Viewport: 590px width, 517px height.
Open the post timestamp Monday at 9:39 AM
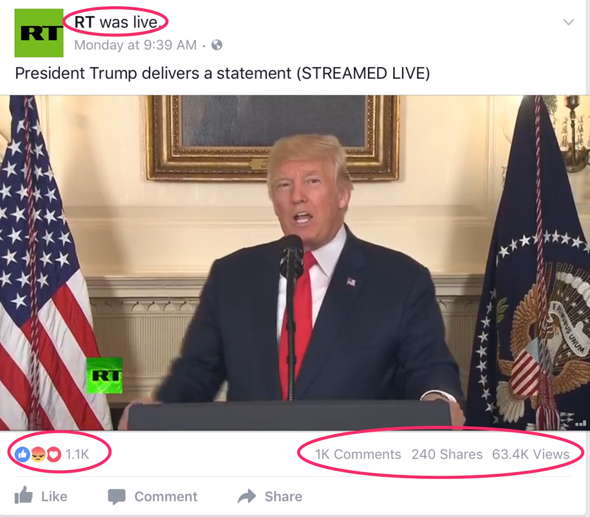point(135,45)
